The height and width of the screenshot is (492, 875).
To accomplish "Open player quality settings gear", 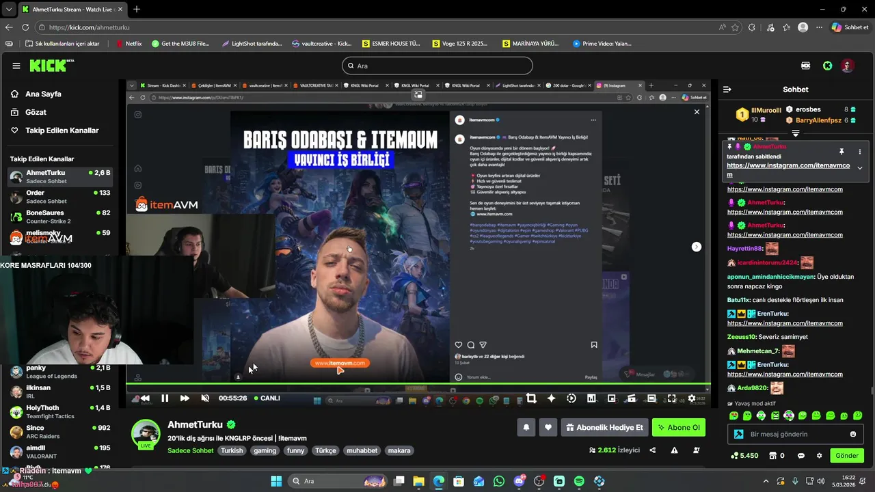I will coord(692,398).
